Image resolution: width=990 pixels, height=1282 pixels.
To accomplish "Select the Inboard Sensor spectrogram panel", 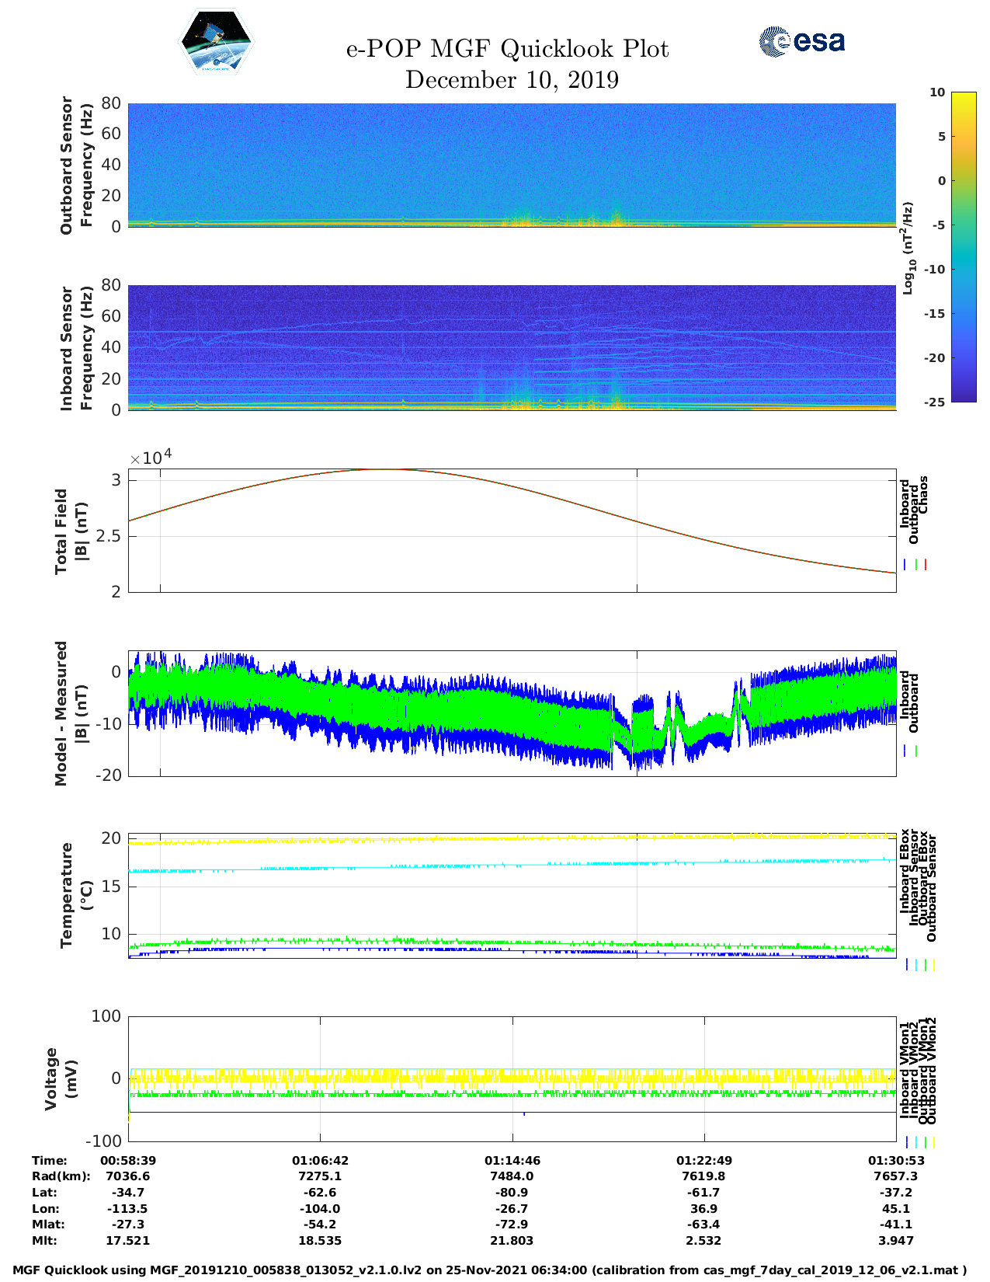I will [x=512, y=347].
